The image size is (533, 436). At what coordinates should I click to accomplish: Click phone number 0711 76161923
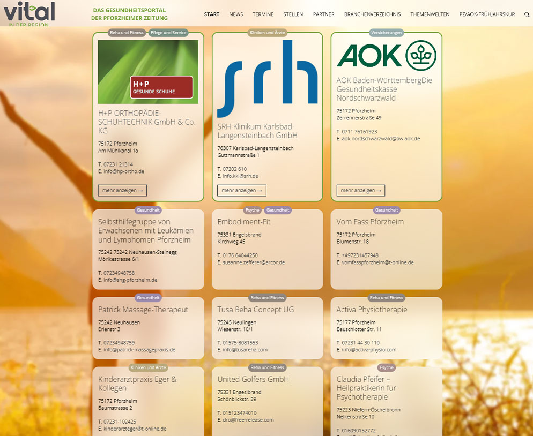pyautogui.click(x=359, y=131)
